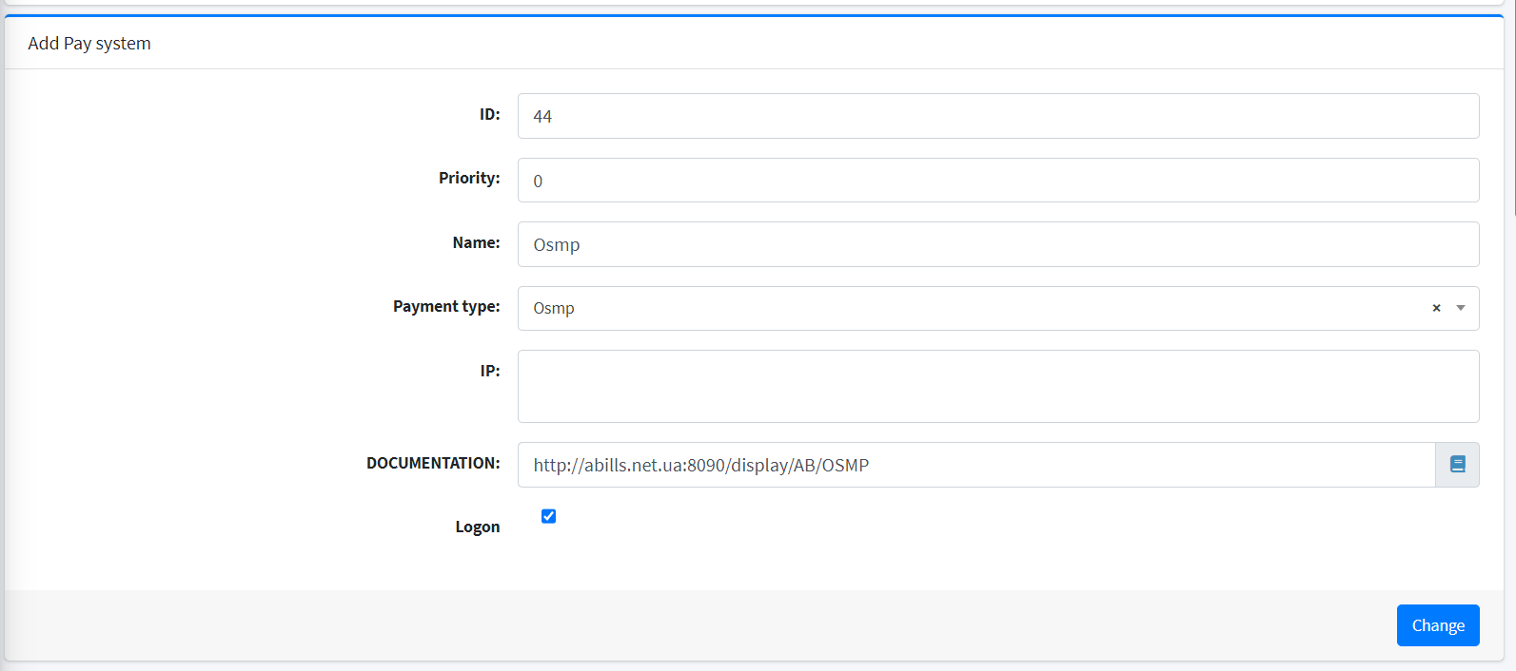Clear the Osmp payment type selection

(1436, 308)
